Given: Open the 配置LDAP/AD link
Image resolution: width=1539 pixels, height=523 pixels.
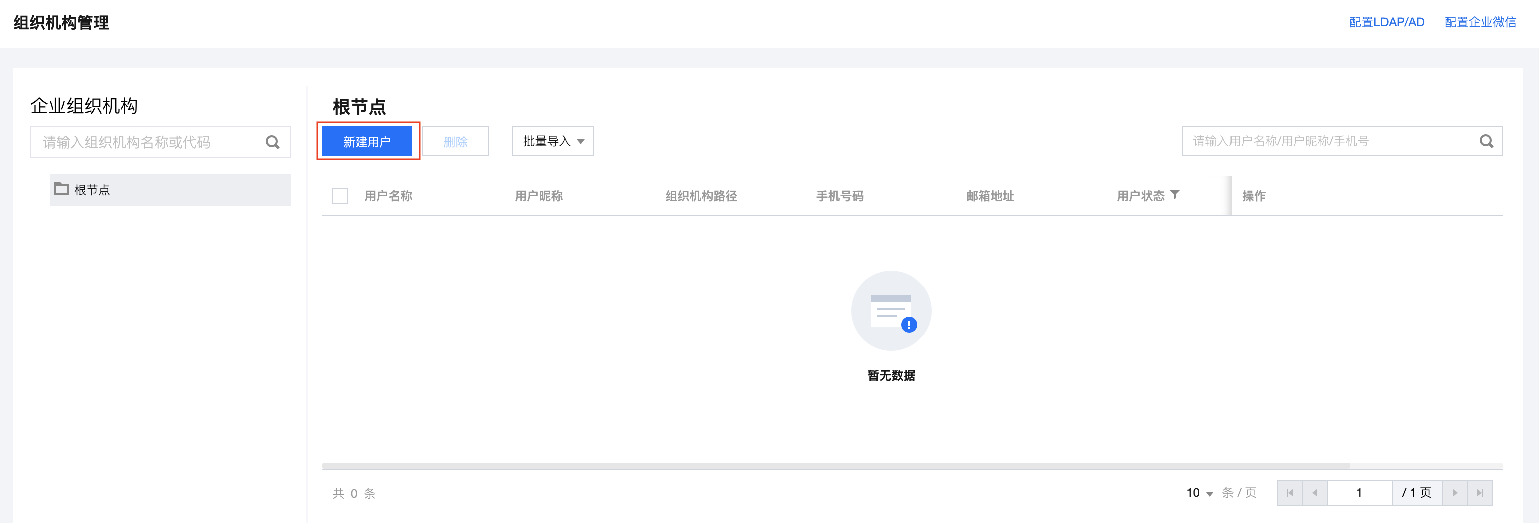Looking at the screenshot, I should coord(1387,22).
